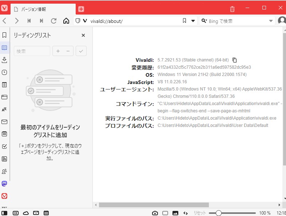
Task: Show Vivaldi site info badge in address bar
Action: (85, 21)
